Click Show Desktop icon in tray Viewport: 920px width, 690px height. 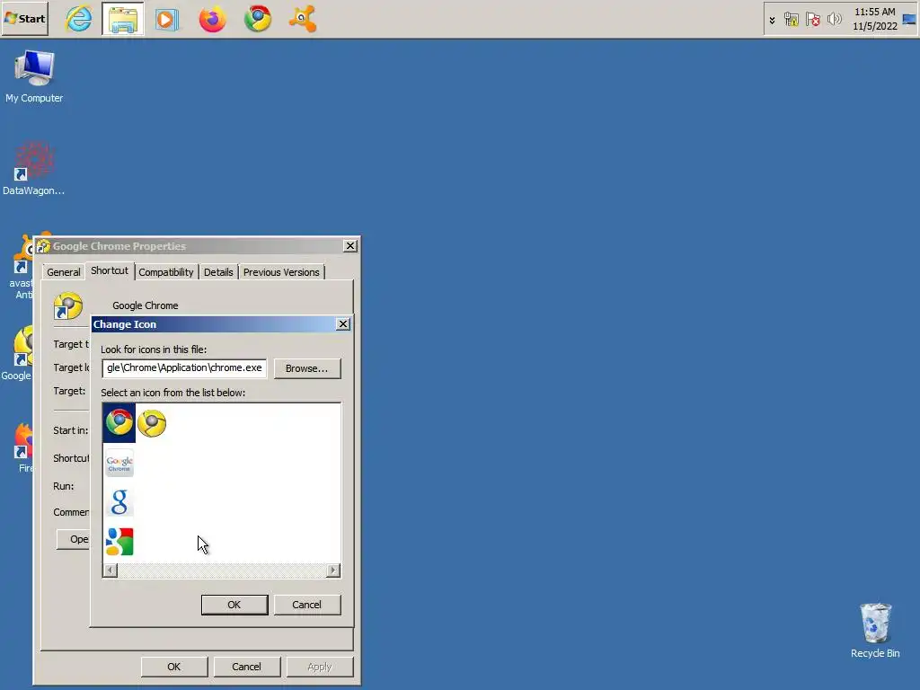[x=909, y=20]
